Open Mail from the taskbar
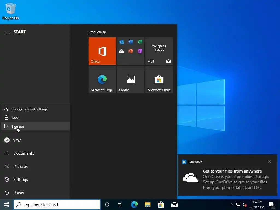Image resolution: width=280 pixels, height=210 pixels. (174, 205)
